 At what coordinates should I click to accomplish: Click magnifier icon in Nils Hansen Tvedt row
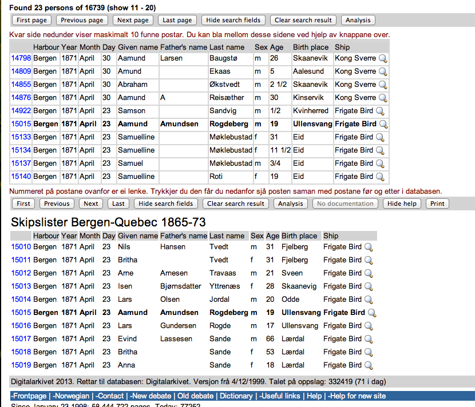click(369, 247)
